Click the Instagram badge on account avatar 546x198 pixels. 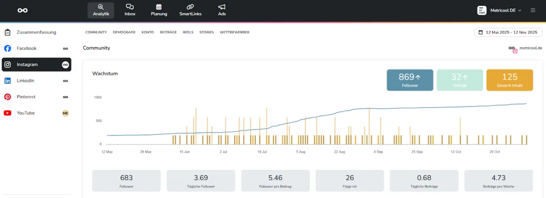515,51
